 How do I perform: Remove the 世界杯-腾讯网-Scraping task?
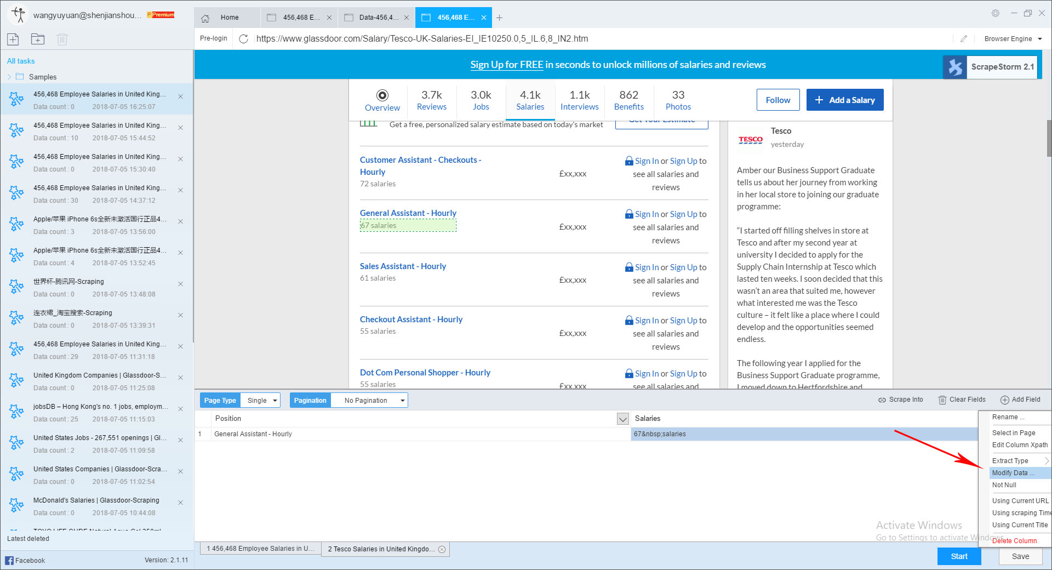[x=180, y=284]
